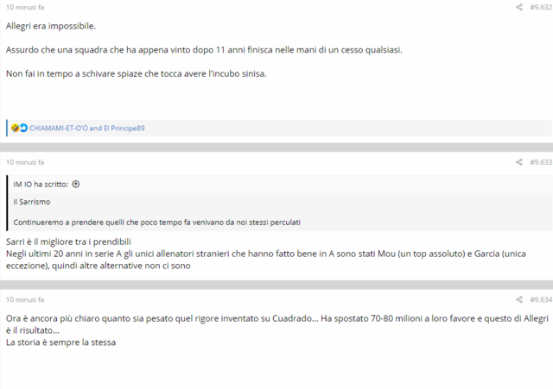Screen dimensions: 553x389
Task: Click the text "Sarri è il migliore tra i prendibili"
Action: [x=68, y=242]
